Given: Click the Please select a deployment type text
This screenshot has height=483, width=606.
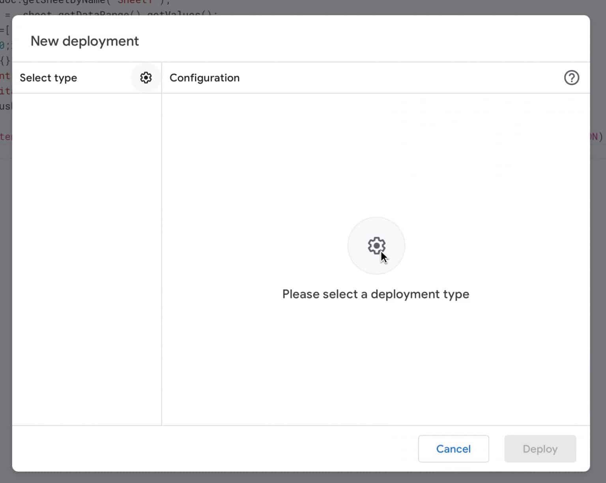Looking at the screenshot, I should [375, 294].
